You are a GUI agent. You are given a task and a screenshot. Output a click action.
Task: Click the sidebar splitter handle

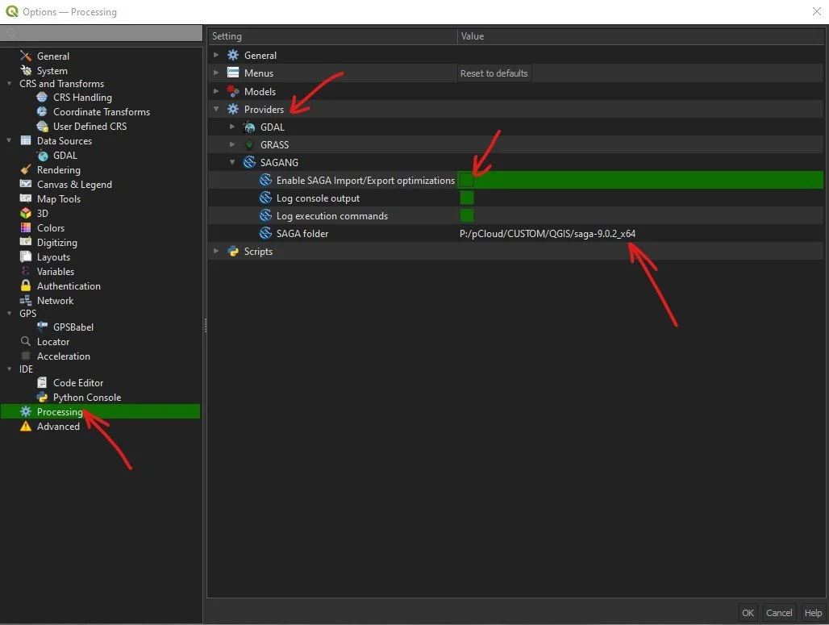tap(205, 325)
